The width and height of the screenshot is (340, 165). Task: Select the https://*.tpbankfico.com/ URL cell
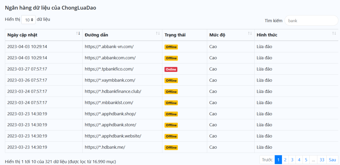coord(109,69)
